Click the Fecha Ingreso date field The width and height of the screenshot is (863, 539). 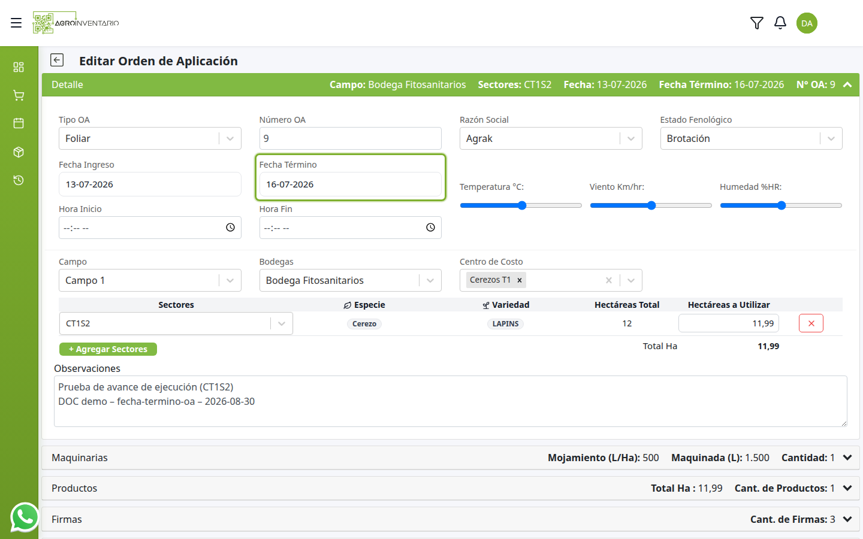click(150, 184)
